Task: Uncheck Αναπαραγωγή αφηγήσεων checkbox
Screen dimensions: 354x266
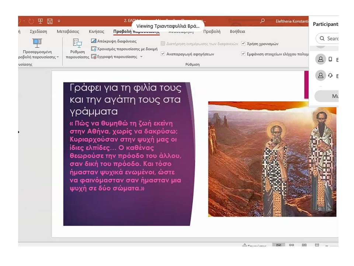Action: tap(163, 54)
